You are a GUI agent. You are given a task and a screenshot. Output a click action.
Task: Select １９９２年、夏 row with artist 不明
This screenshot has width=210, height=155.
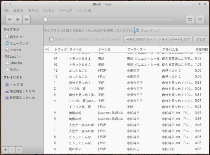[x=126, y=107]
